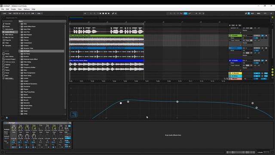275x155 pixels.
Task: Open 4 Audio input type 'Ext. In' dropdown
Action: (x=247, y=60)
